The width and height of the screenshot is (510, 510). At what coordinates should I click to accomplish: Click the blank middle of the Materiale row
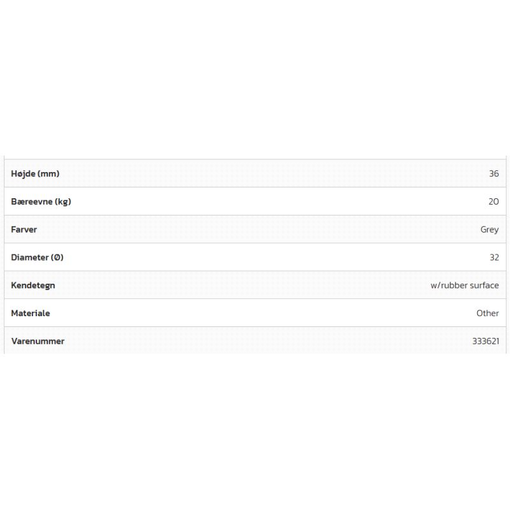coord(255,314)
